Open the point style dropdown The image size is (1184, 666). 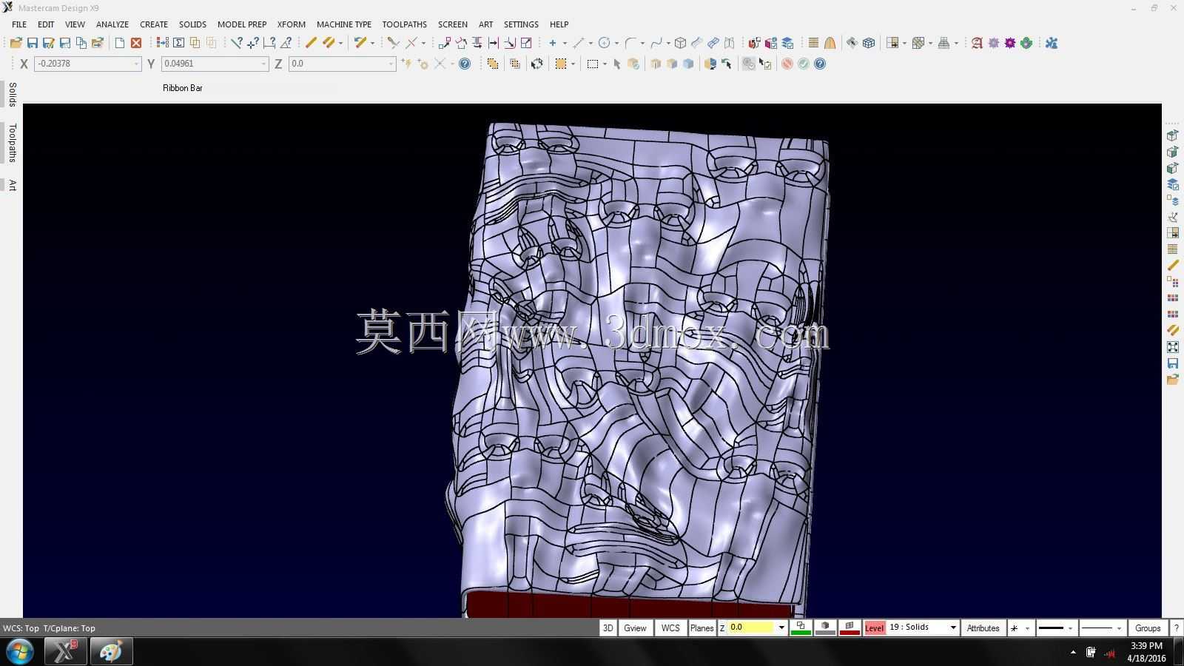pos(1027,628)
